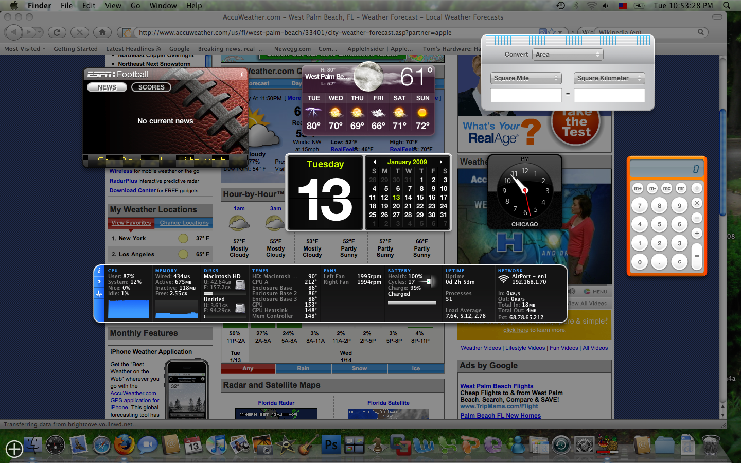Click equals key on Calculator widget
The image size is (741, 463).
tap(697, 256)
